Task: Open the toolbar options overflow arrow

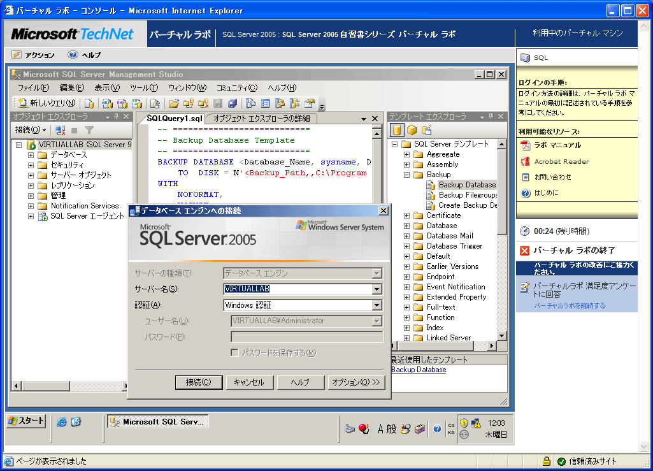Action: coord(322,105)
